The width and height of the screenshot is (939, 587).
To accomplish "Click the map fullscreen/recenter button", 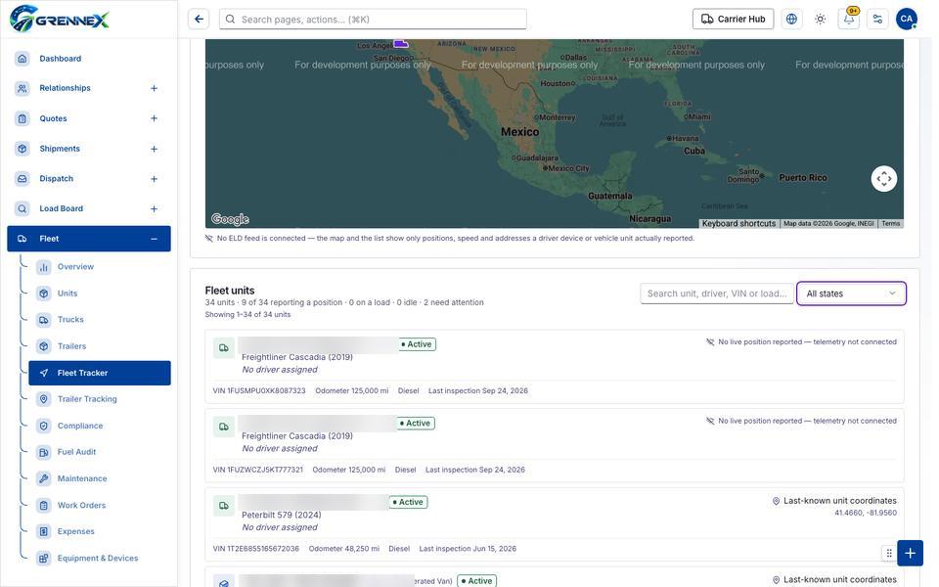I will 884,178.
